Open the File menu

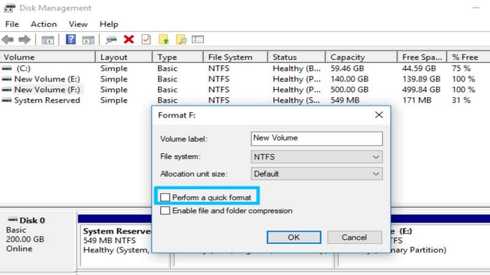tap(12, 24)
